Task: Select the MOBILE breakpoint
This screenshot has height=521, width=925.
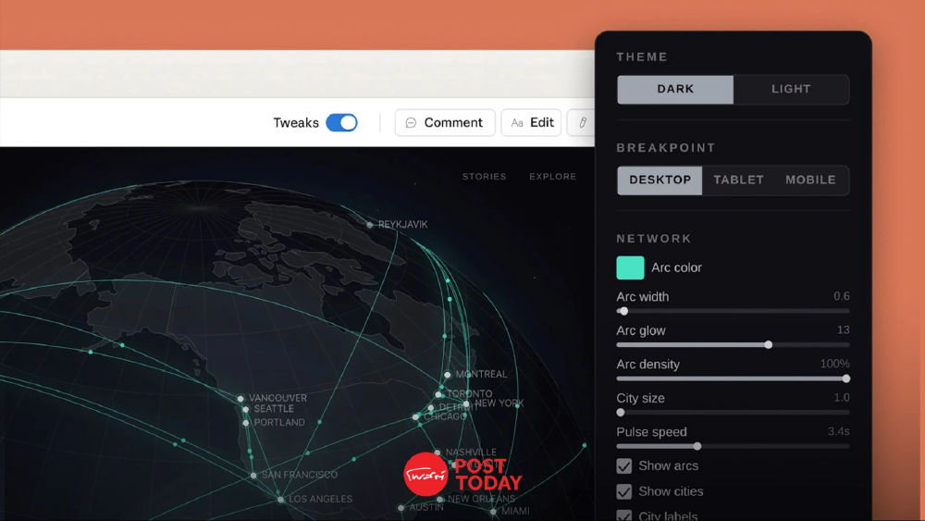Action: pyautogui.click(x=810, y=180)
